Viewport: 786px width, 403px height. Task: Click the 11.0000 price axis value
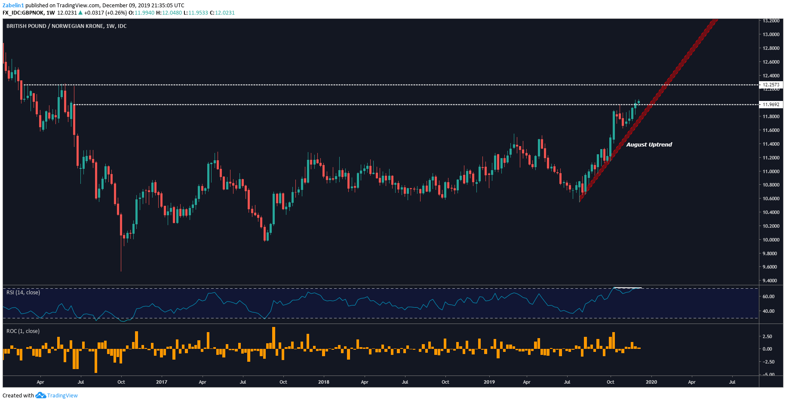(771, 171)
